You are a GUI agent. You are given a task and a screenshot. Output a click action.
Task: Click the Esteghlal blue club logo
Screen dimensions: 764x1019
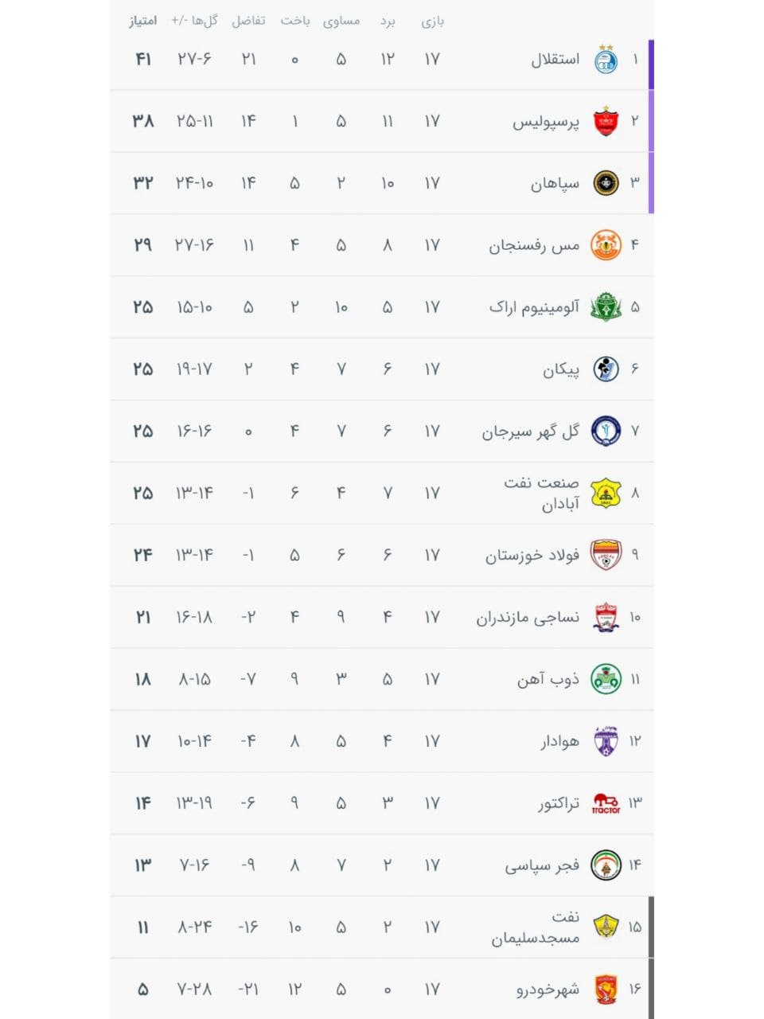click(606, 60)
